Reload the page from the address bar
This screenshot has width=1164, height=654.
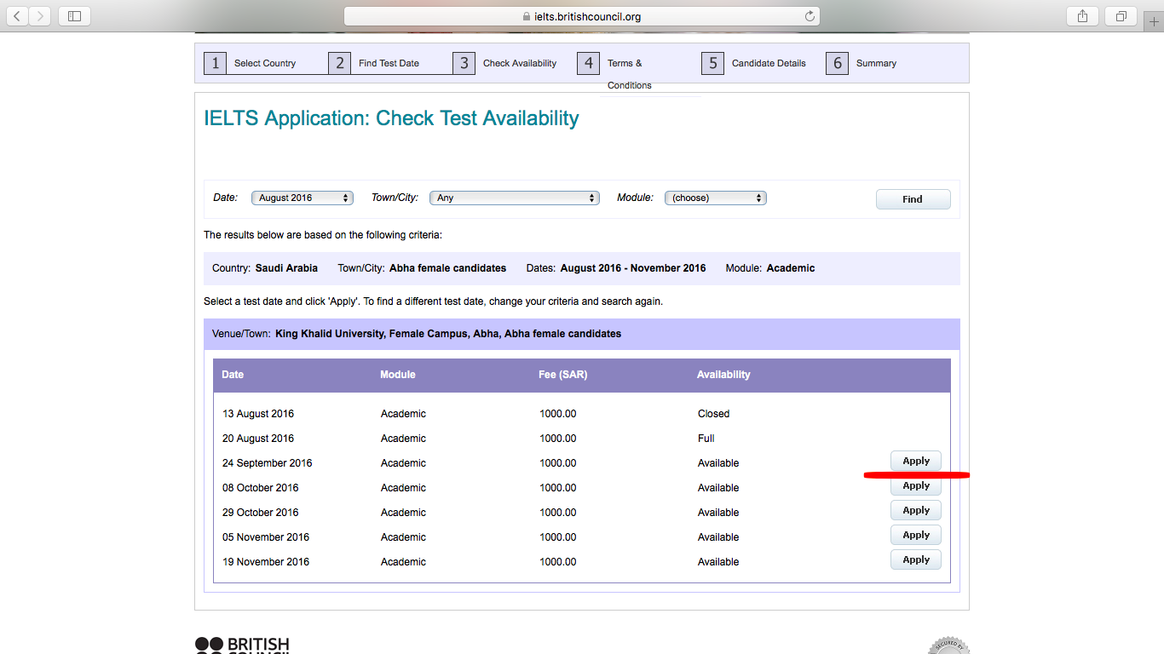click(810, 16)
